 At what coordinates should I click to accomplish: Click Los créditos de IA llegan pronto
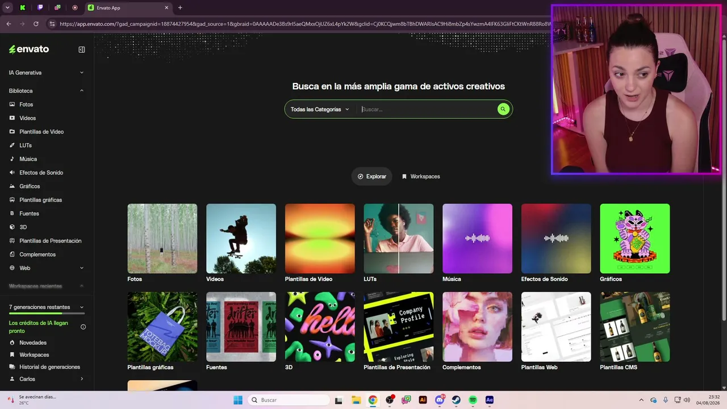coord(39,327)
